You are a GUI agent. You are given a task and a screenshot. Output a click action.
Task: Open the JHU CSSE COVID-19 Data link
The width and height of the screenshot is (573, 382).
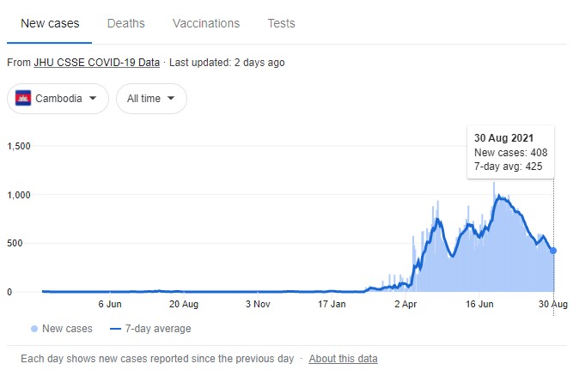point(96,63)
